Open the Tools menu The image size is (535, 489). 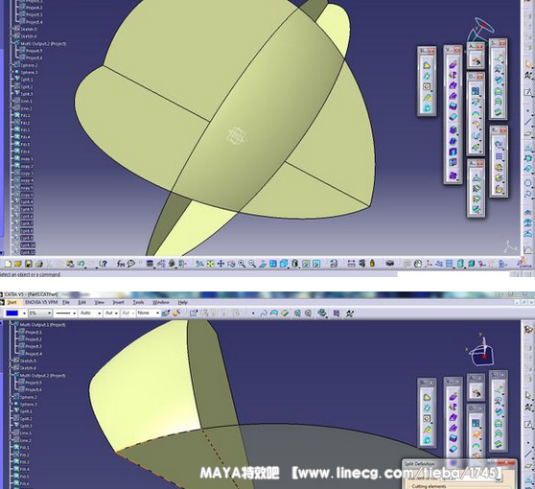(138, 302)
